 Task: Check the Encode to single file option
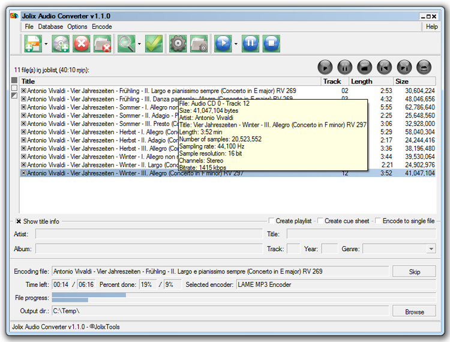coord(379,221)
